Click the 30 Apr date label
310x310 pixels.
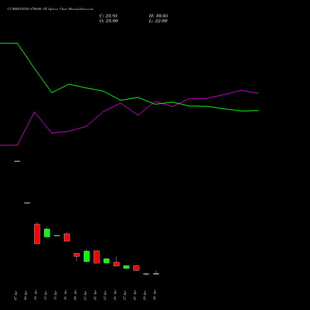(154, 296)
